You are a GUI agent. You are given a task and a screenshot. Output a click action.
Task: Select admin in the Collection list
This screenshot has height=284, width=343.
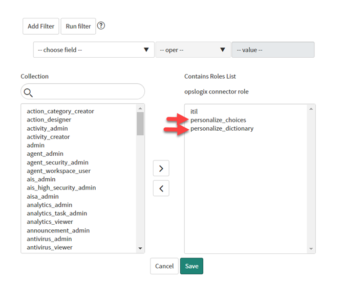(36, 145)
